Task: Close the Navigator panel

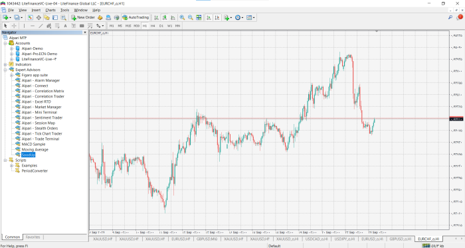Action: click(85, 32)
